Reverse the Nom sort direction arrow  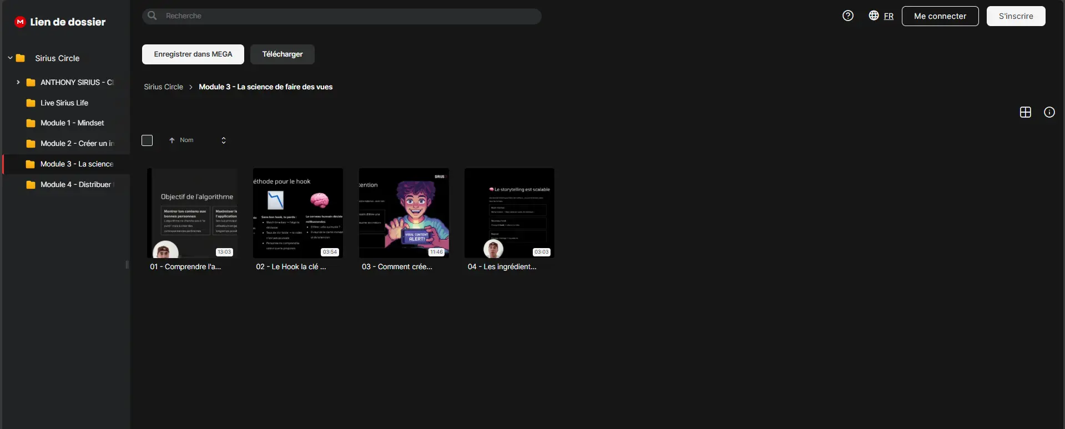coord(172,140)
